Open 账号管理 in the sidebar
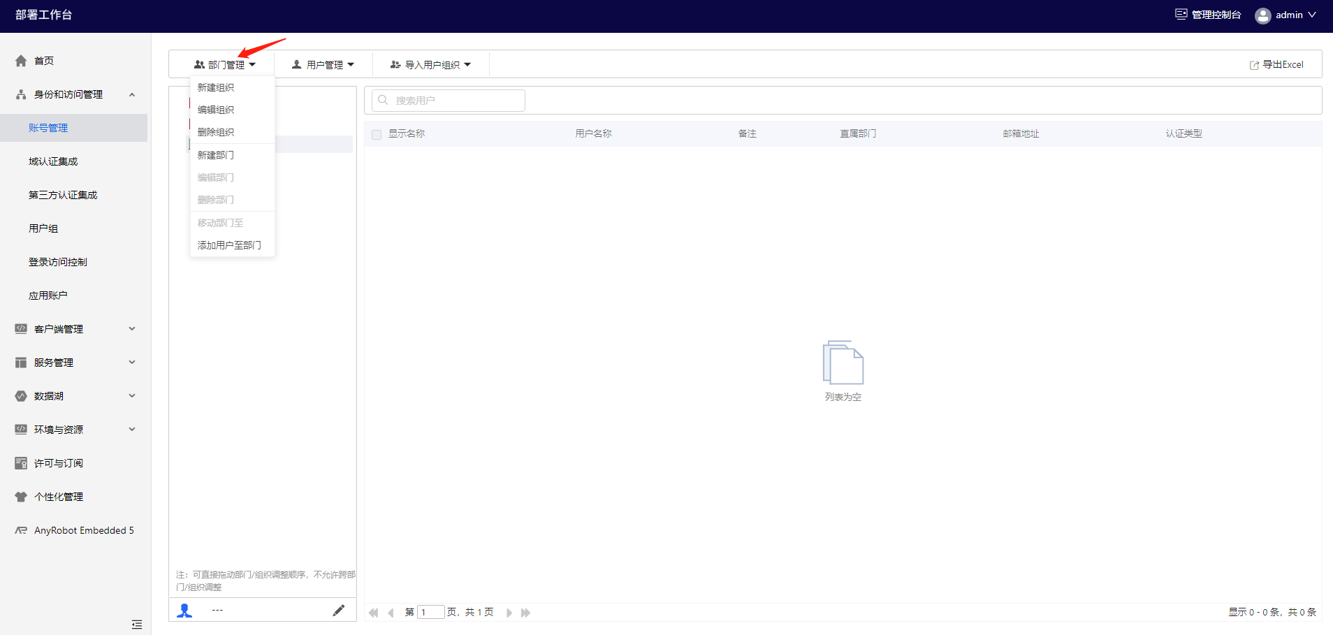Screen dimensions: 1333x635 pyautogui.click(x=73, y=128)
